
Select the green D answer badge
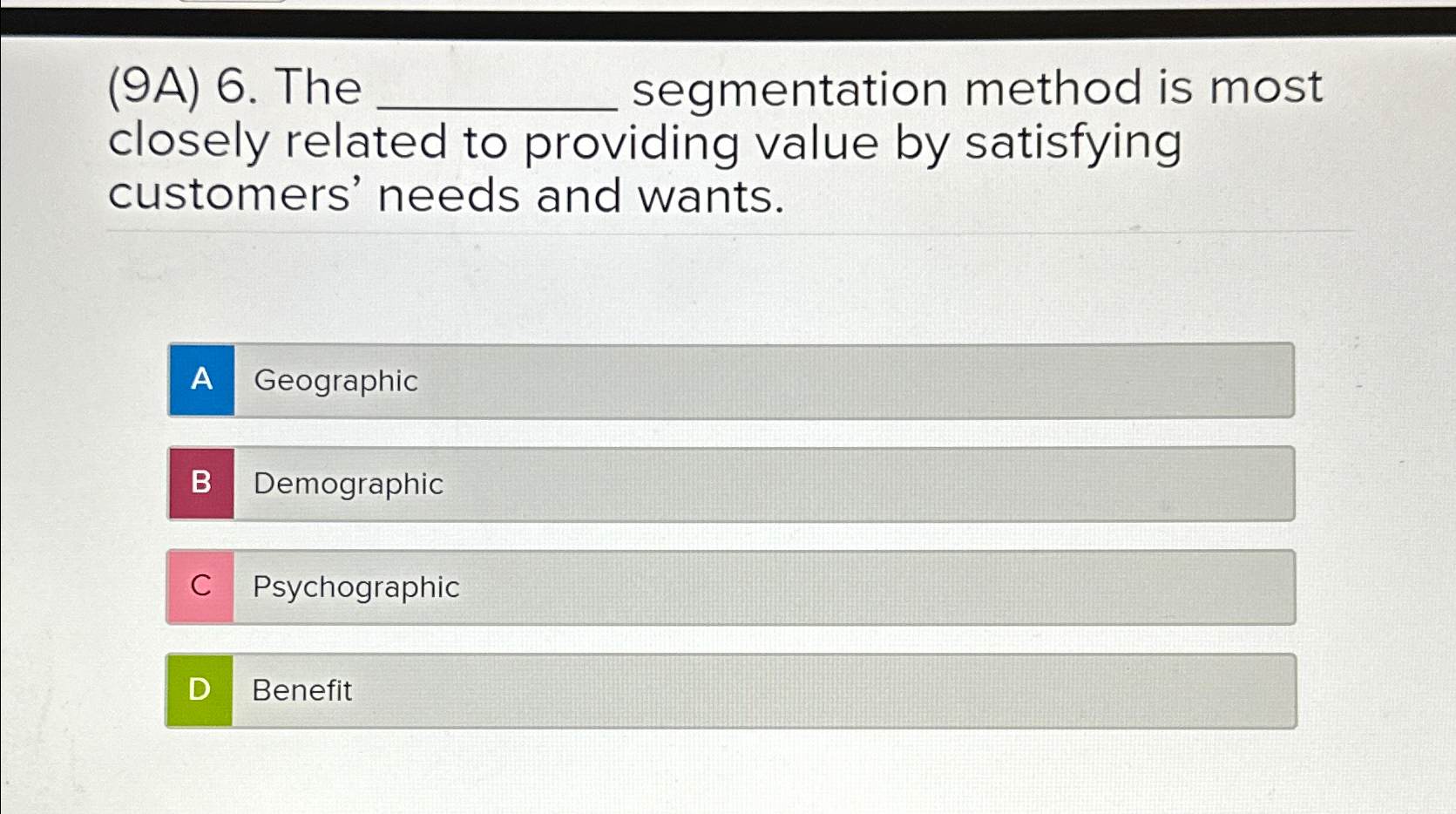tap(201, 691)
